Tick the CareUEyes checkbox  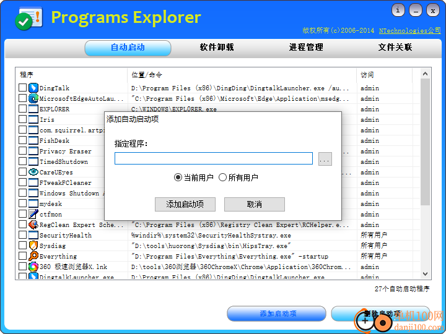point(22,171)
